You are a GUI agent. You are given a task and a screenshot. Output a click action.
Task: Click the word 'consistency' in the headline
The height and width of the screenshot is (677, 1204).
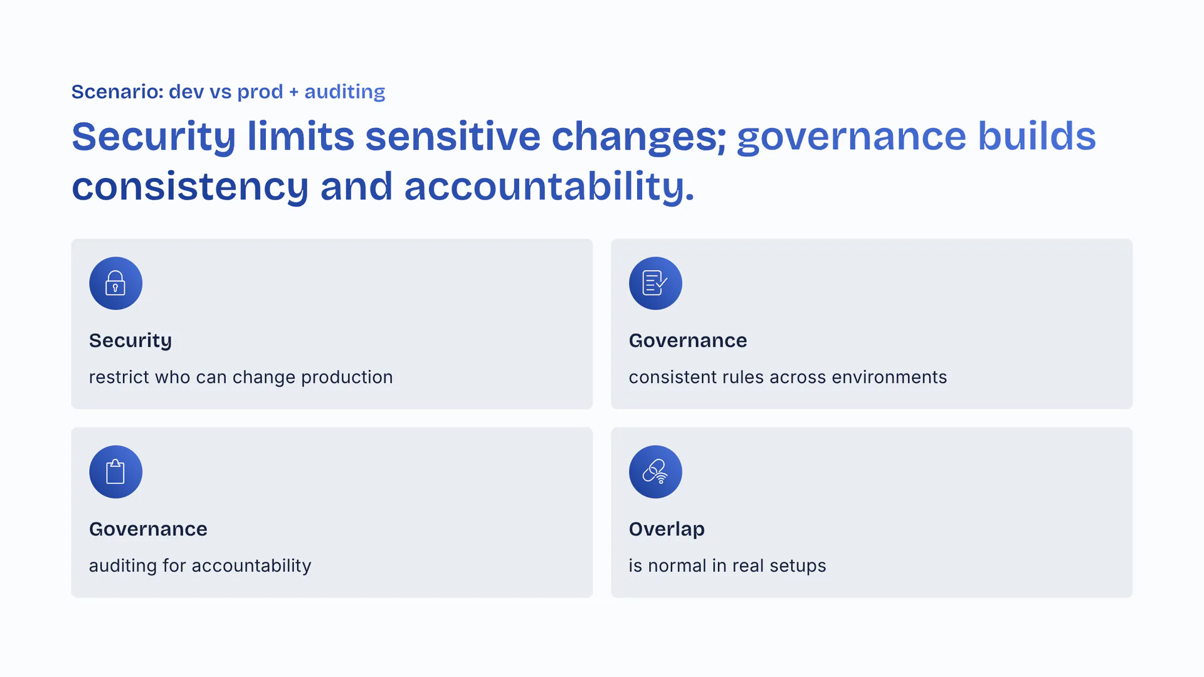point(190,187)
